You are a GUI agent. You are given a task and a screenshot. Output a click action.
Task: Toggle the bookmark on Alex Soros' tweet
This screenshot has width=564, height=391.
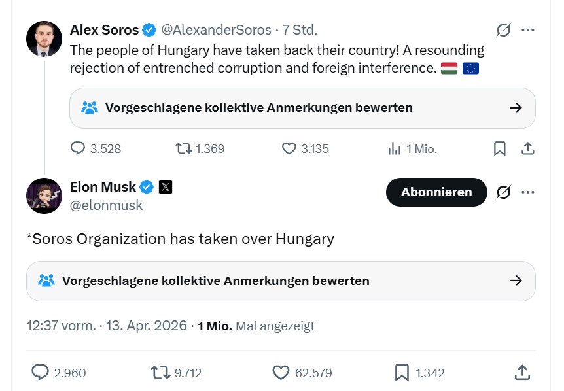coord(500,148)
